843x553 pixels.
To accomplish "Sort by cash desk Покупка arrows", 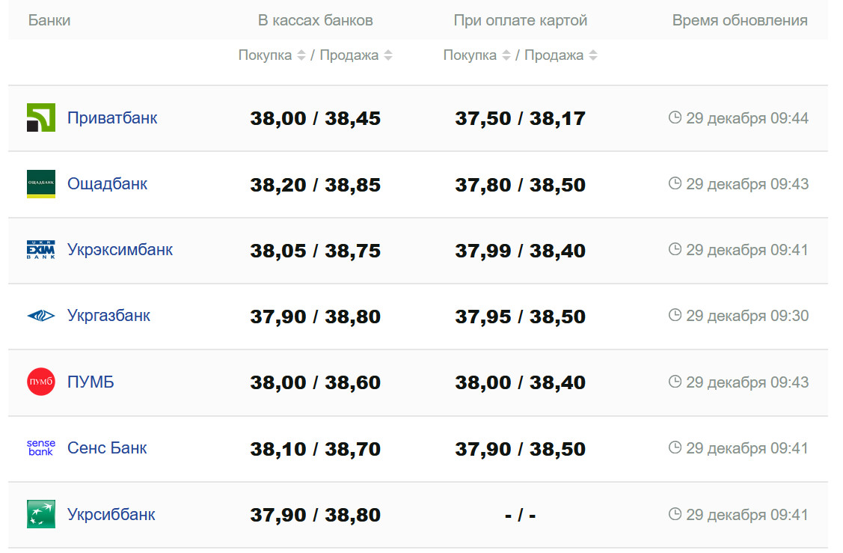I will click(x=301, y=55).
